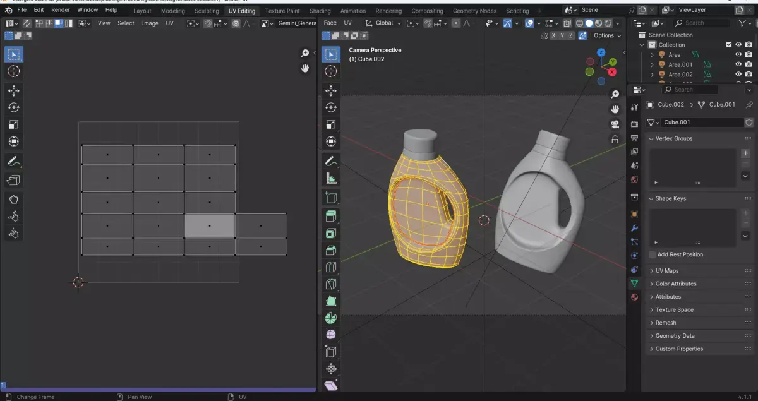Select the Shrink/Fatten tool in 3D viewport
The height and width of the screenshot is (401, 758).
tap(331, 369)
